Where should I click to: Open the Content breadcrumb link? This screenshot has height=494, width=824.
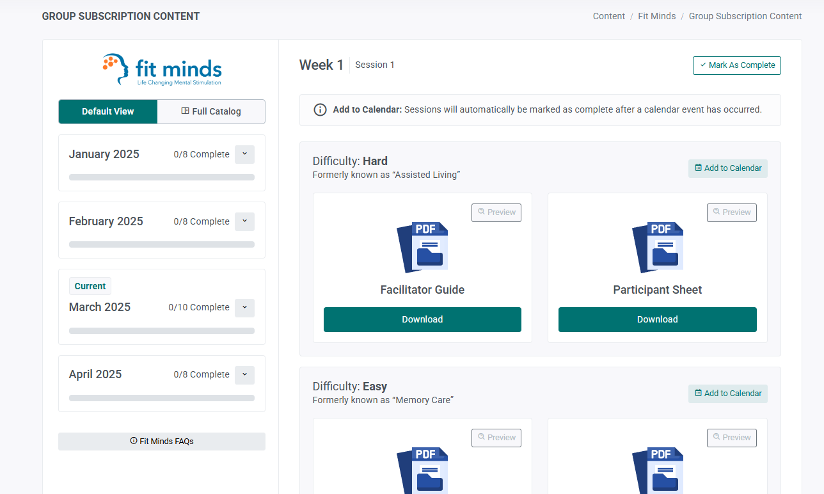(608, 16)
